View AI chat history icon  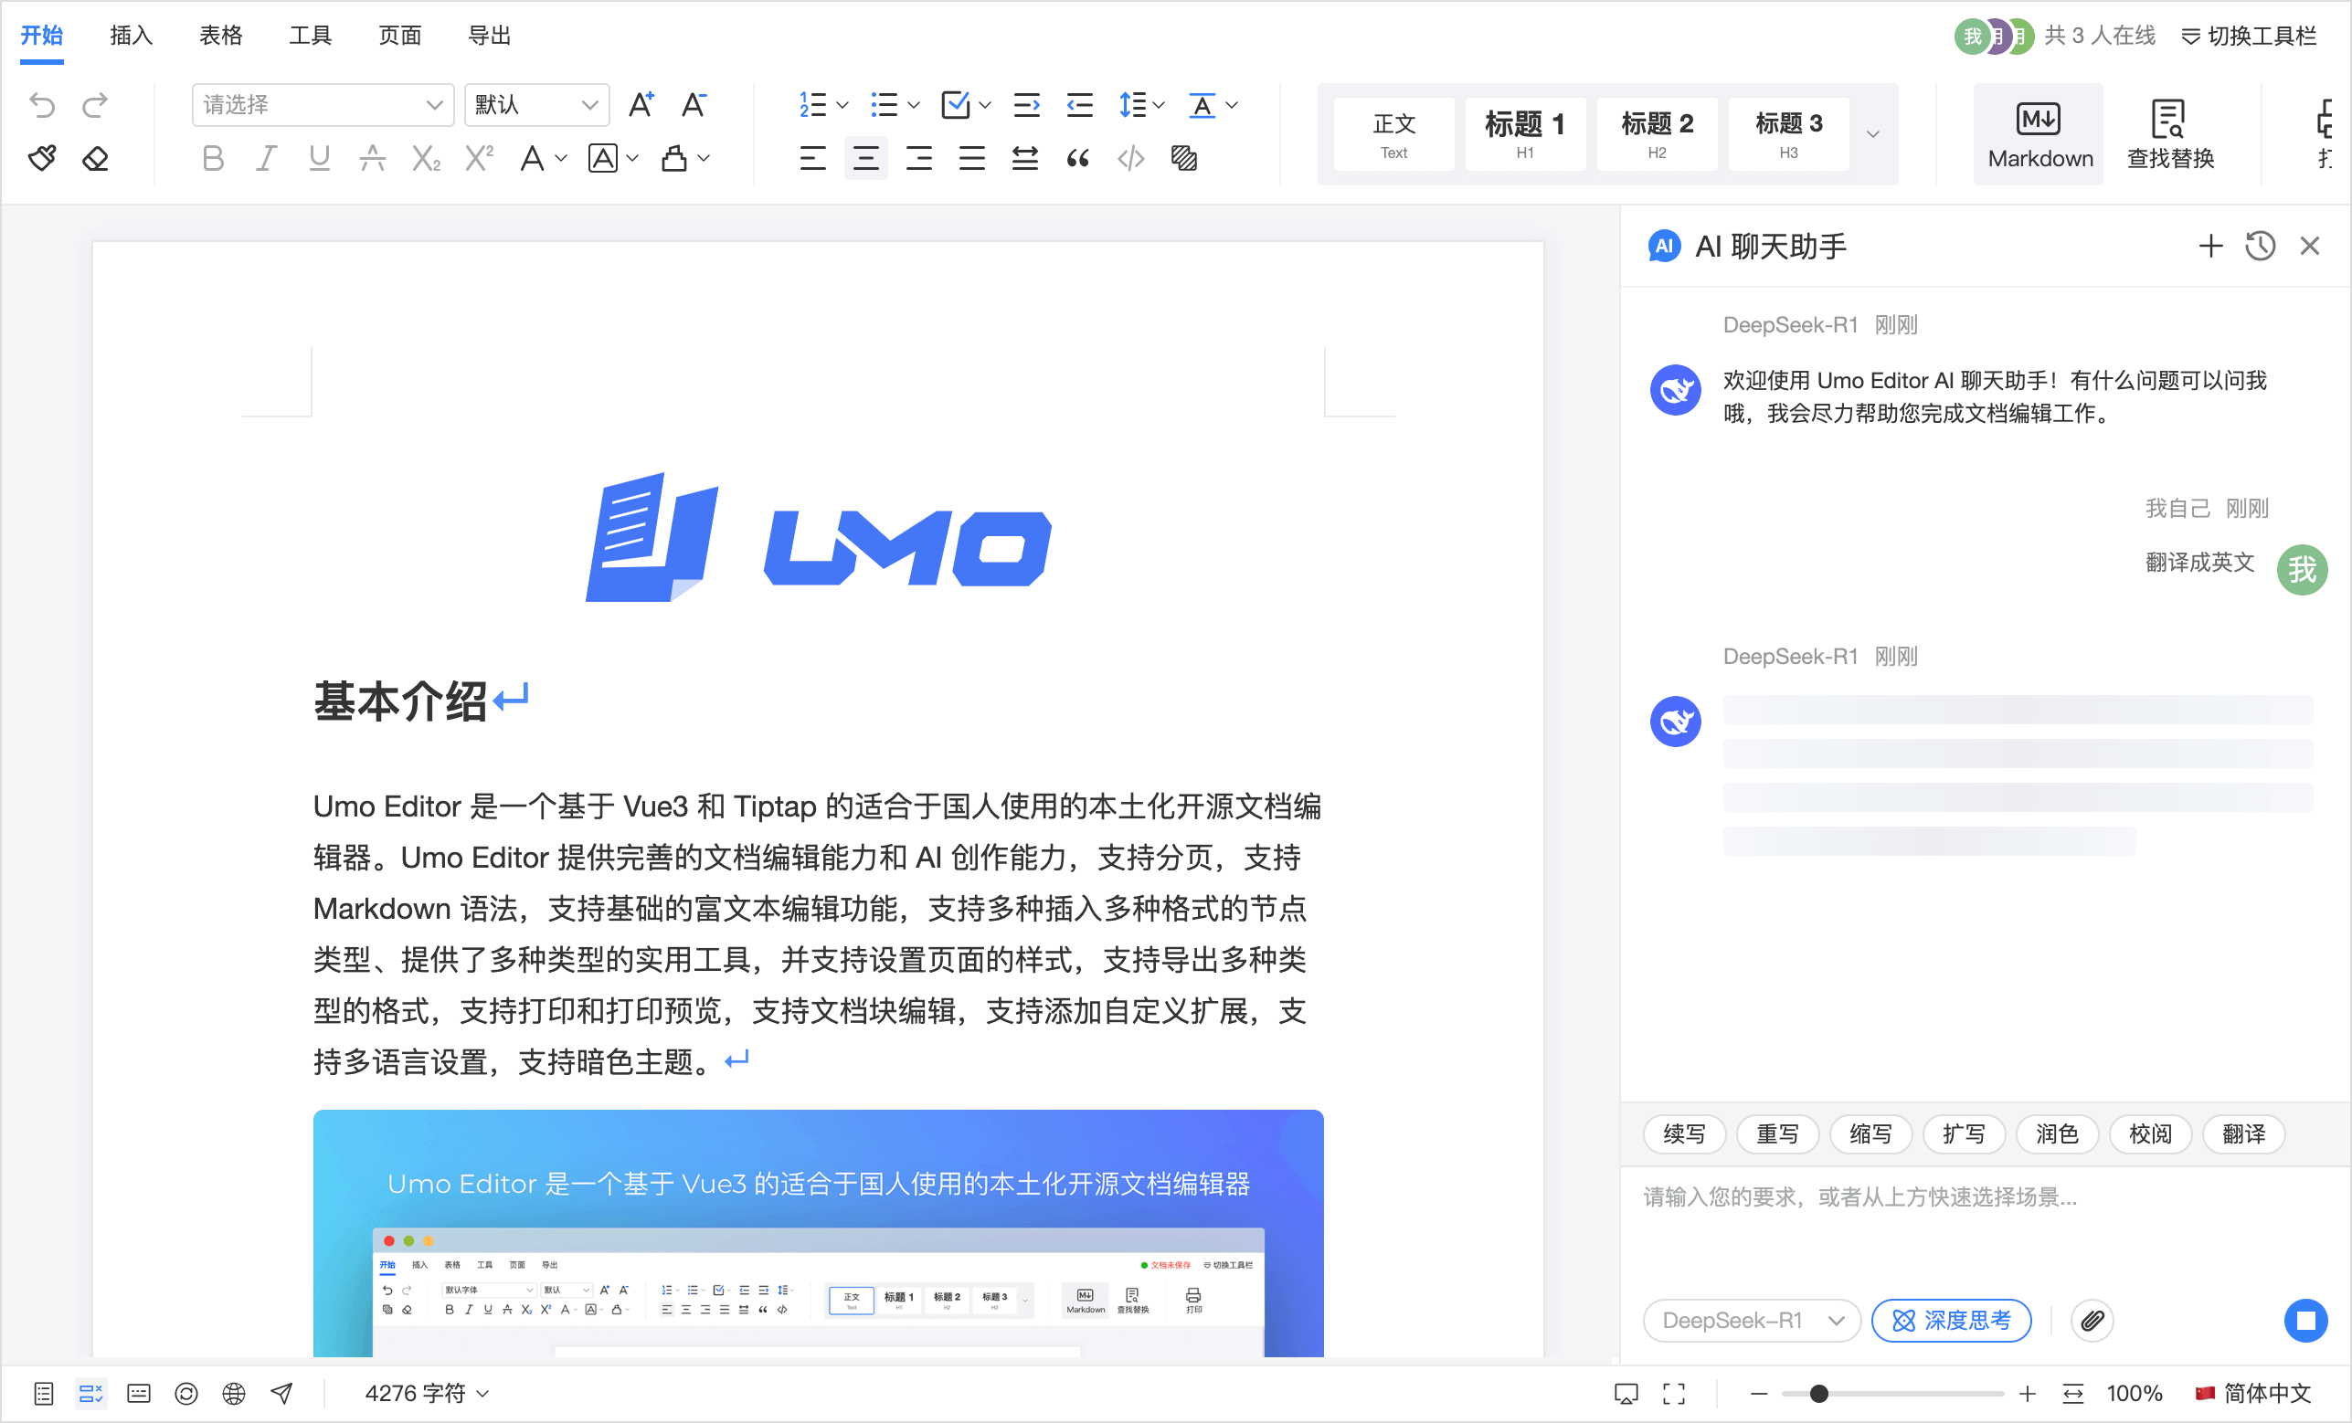(x=2261, y=247)
